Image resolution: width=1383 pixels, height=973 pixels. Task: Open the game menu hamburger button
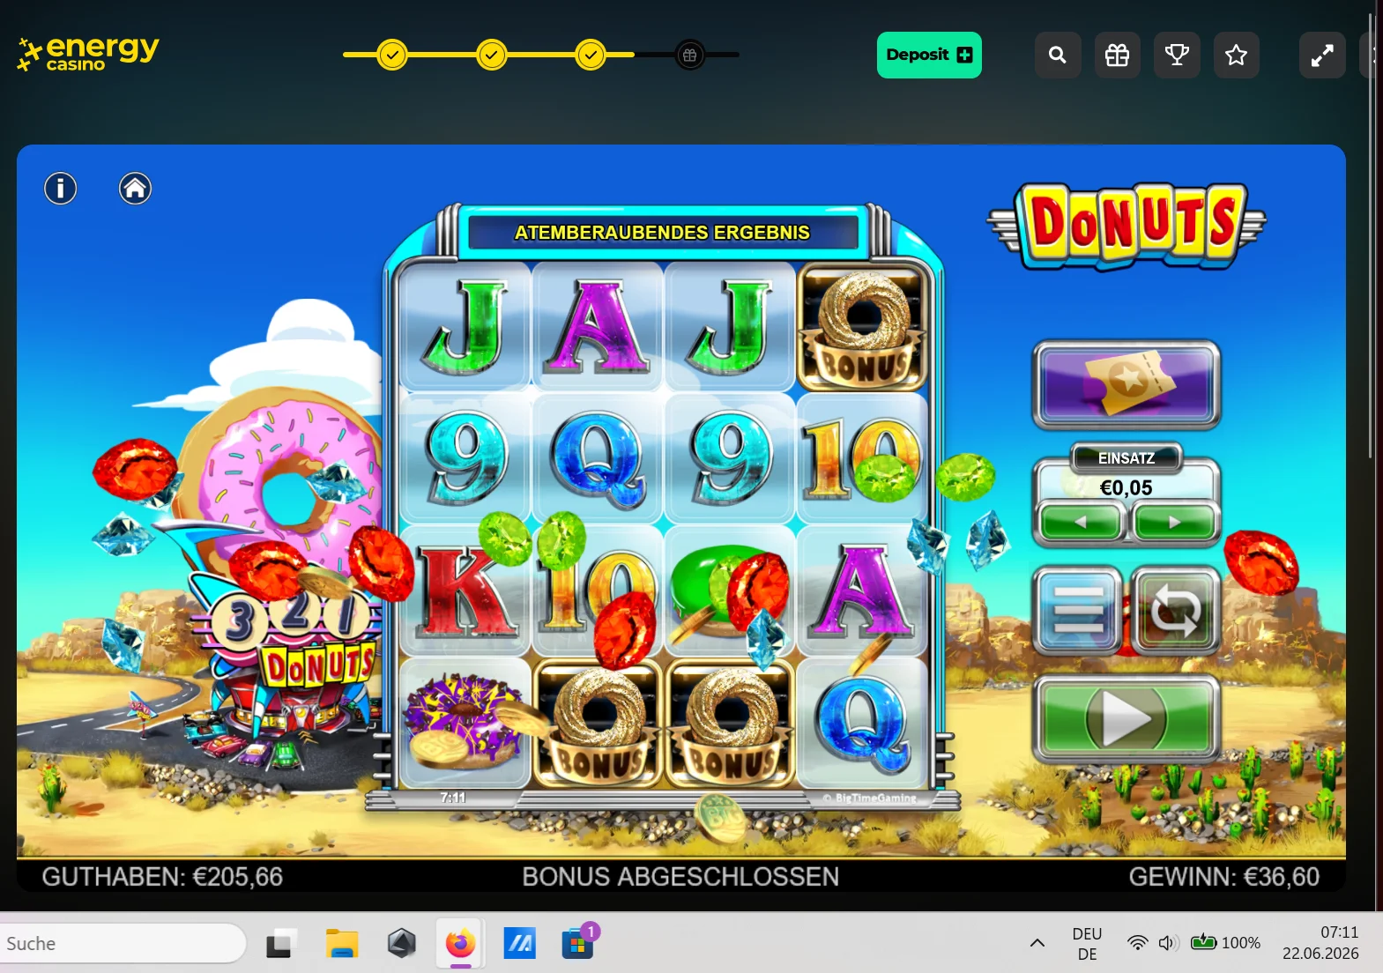(1077, 610)
